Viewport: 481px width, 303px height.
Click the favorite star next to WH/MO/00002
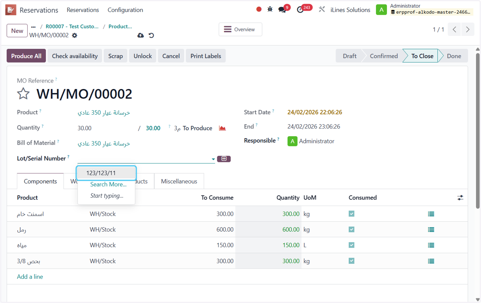[x=23, y=94]
